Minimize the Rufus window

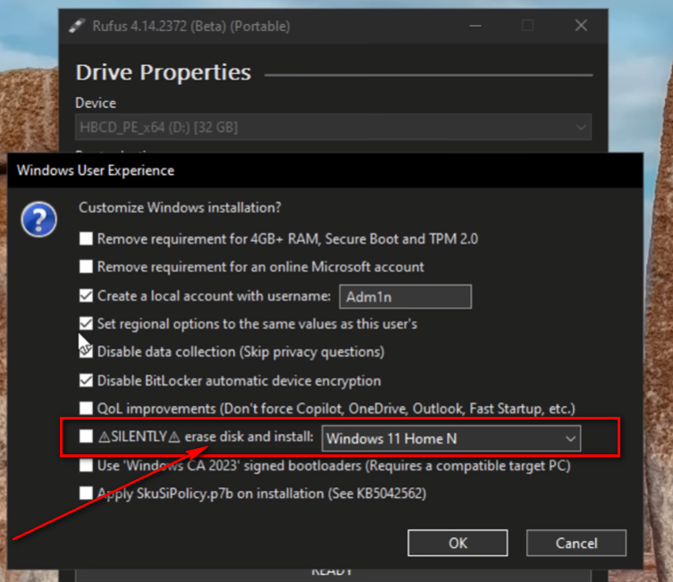[475, 26]
